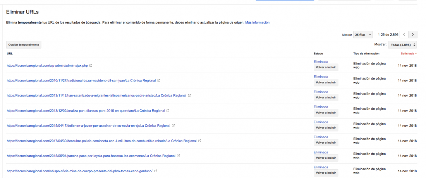The image size is (426, 178).
Task: Open external icon for analiza-pan-alianzas URL
Action: tap(168, 110)
